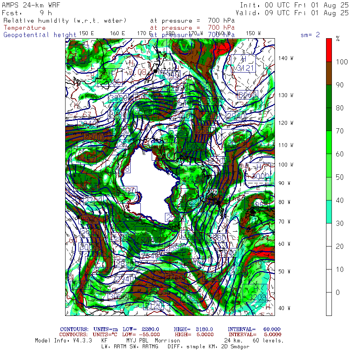This screenshot has width=351, height=351.
Task: Click the '50 W' longitude label
Action: click(x=284, y=271)
